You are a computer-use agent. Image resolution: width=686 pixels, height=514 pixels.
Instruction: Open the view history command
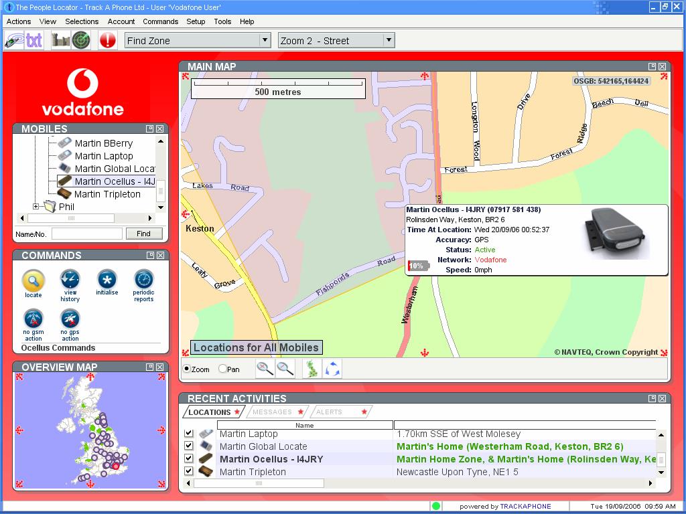70,286
